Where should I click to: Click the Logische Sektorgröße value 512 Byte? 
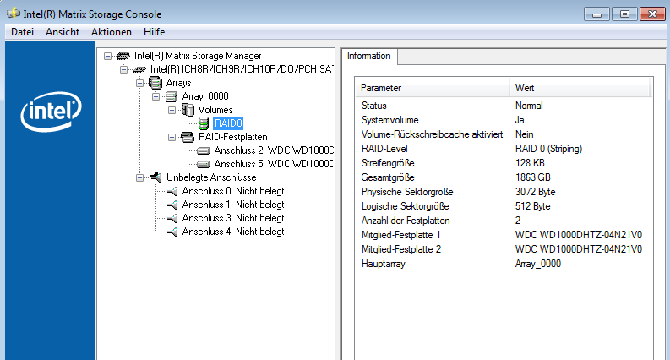(533, 206)
